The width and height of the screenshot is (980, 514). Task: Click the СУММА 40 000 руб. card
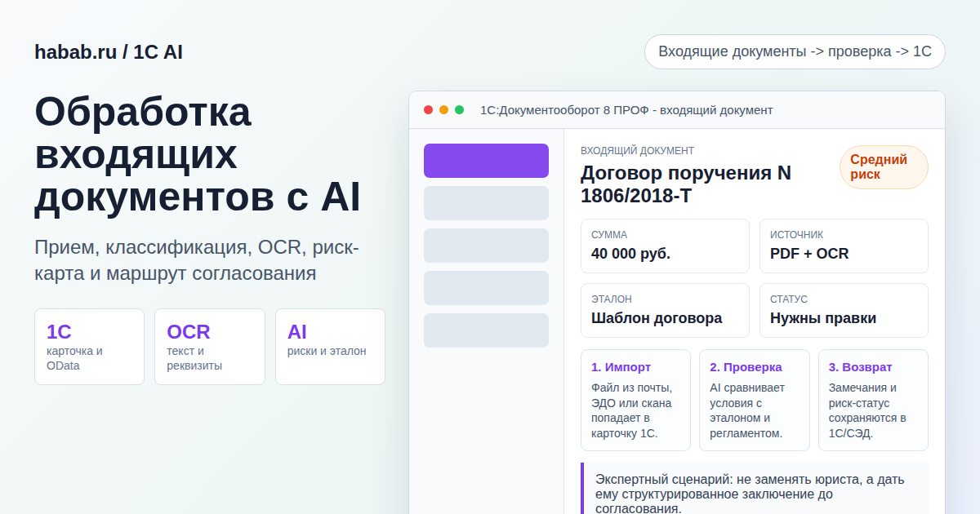click(665, 246)
